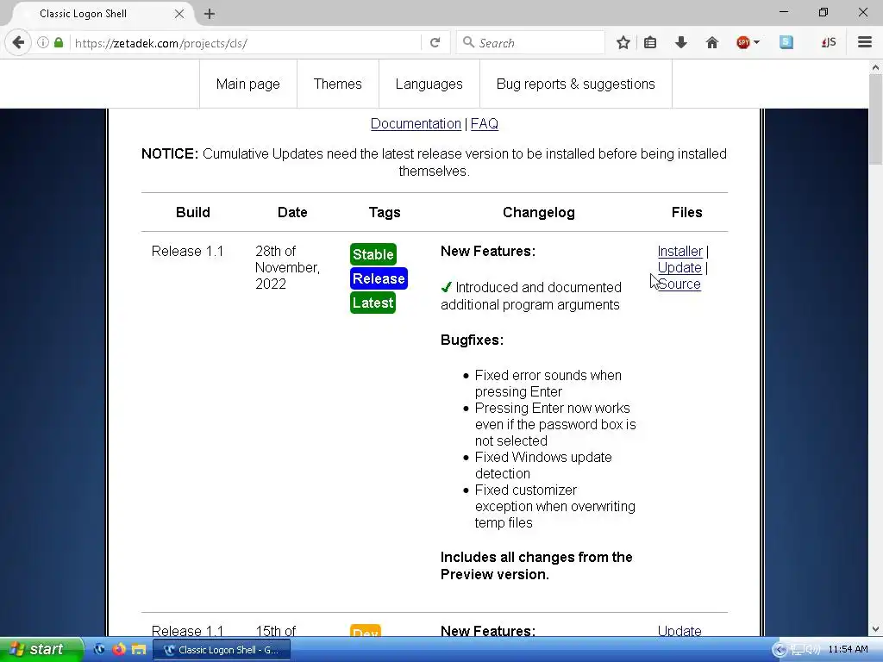This screenshot has width=883, height=662.
Task: Click 'Fixed Windows update detection' bullet
Action: [543, 465]
